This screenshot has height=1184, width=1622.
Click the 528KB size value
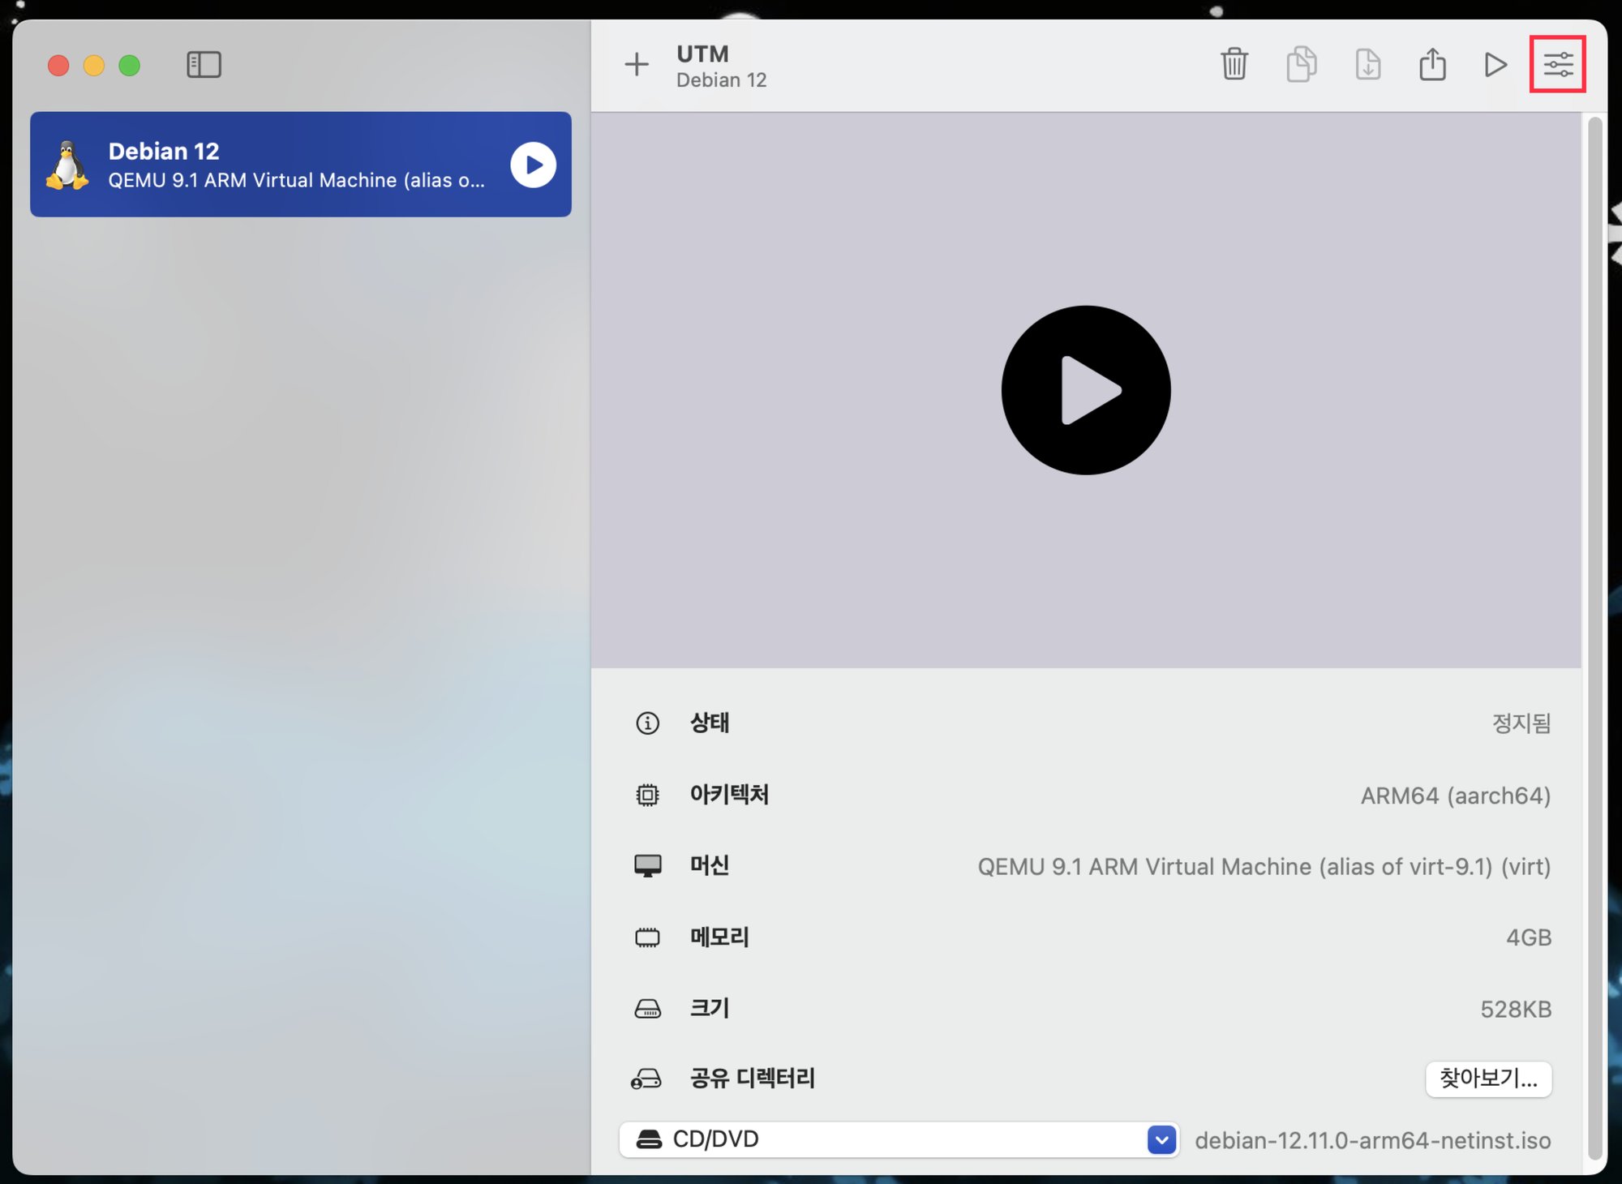pos(1516,1009)
